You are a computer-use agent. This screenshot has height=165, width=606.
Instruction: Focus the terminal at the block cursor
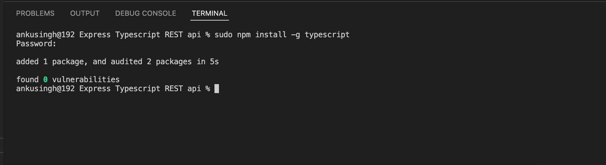217,89
